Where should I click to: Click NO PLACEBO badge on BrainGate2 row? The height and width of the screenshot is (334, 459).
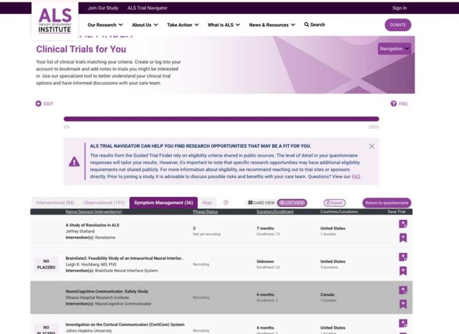[46, 264]
